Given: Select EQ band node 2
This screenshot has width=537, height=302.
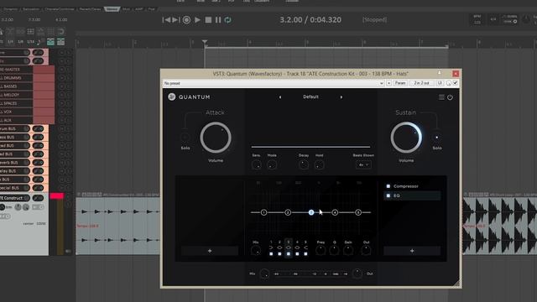Looking at the screenshot, I should pyautogui.click(x=288, y=212).
